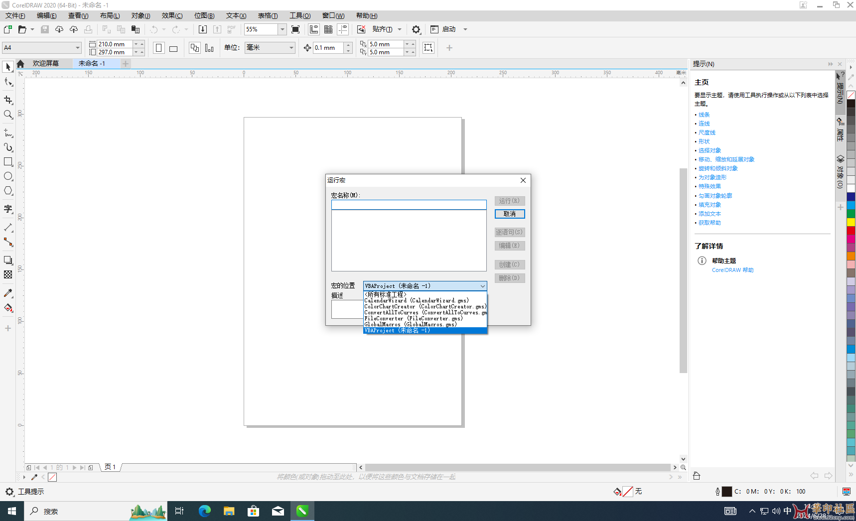Create a new document from toolbar

8,29
